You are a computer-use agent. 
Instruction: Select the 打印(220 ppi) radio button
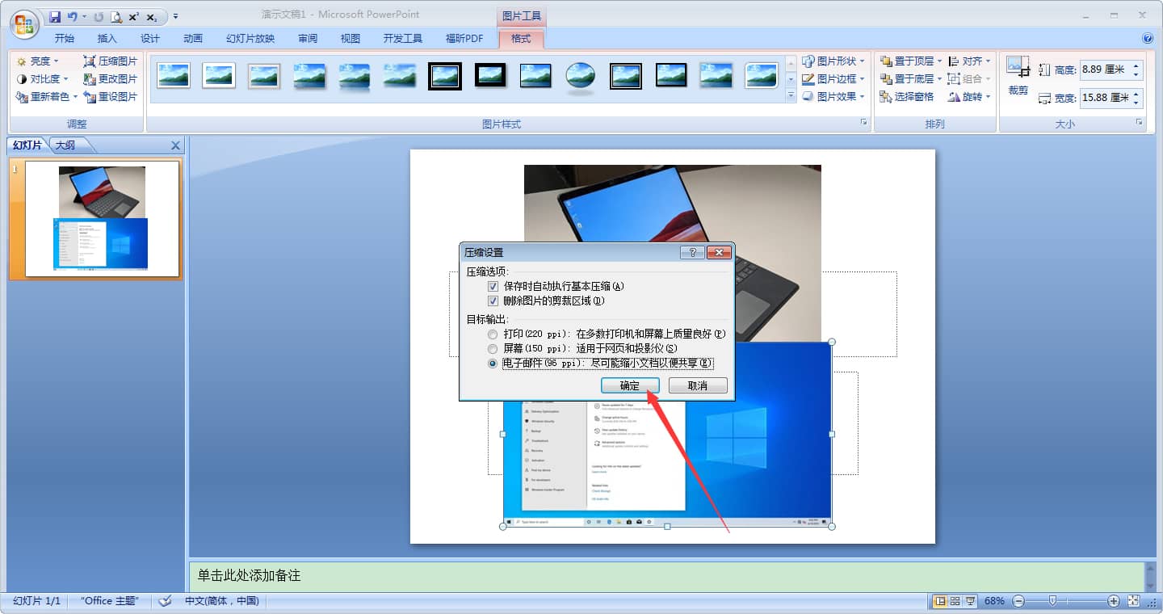(493, 334)
